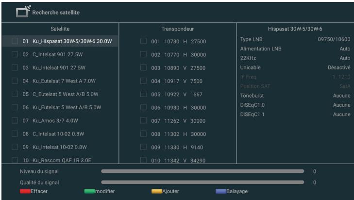Tick checkbox for Ku_Intelsat 10-02 0.8W
The image size is (354, 200).
coord(15,147)
